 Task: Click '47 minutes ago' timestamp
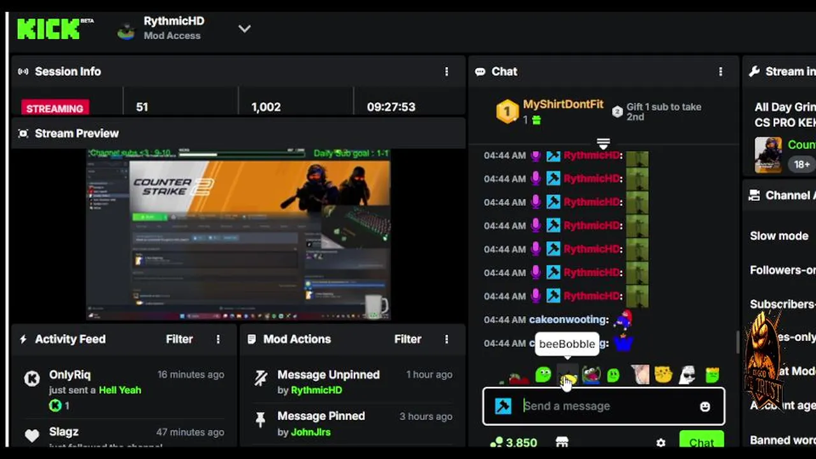(x=190, y=432)
